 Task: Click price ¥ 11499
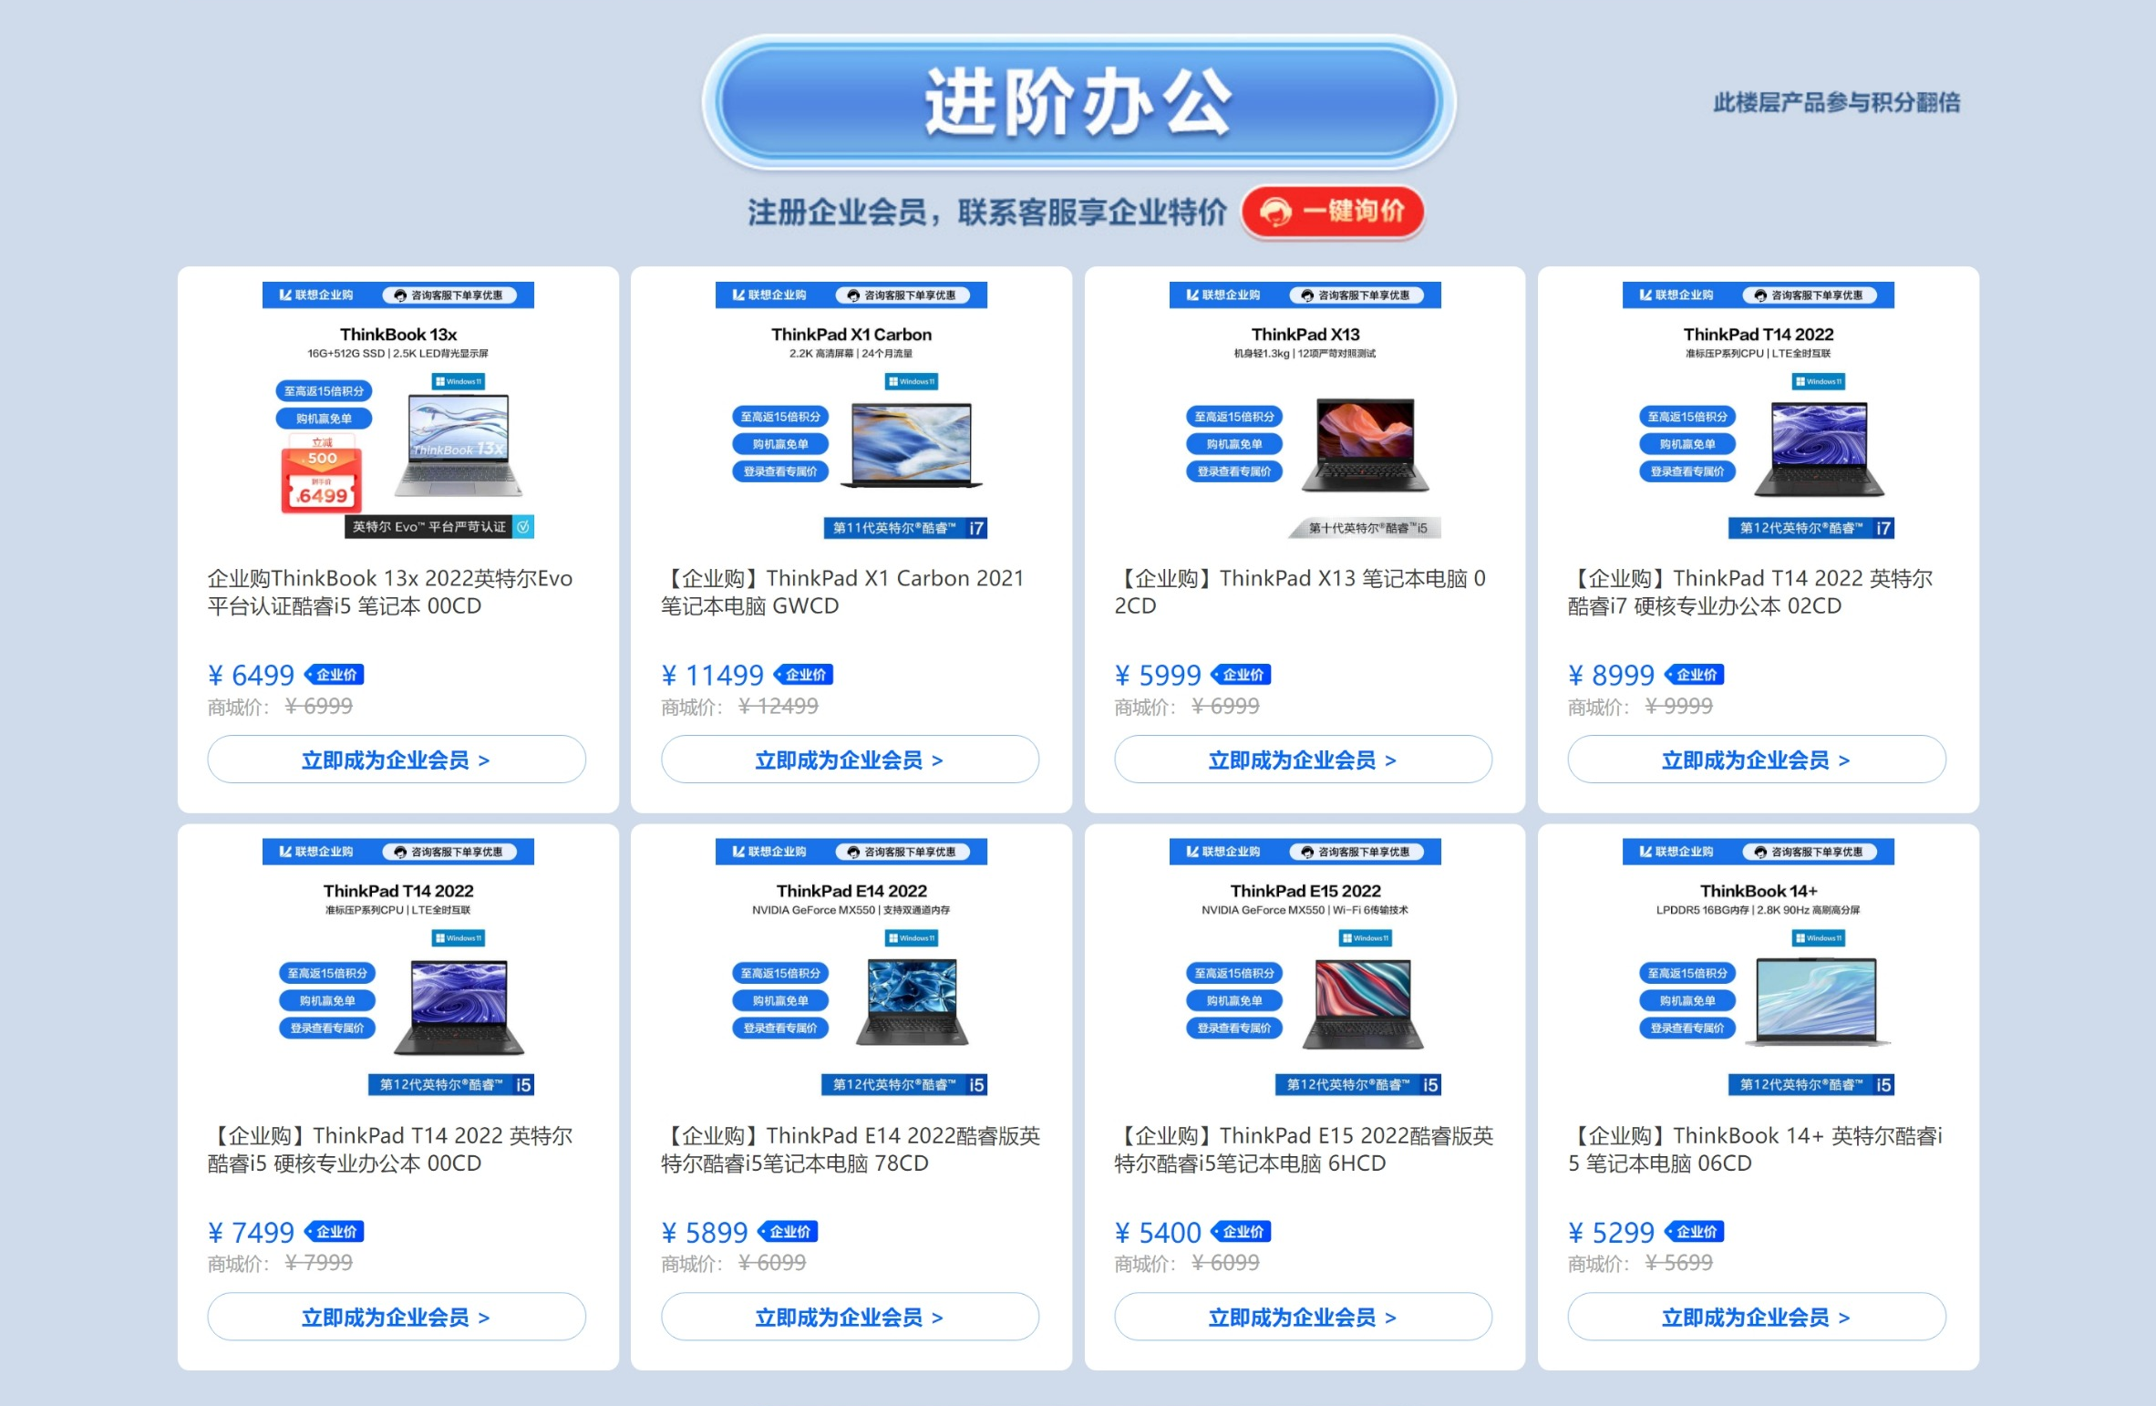[712, 676]
